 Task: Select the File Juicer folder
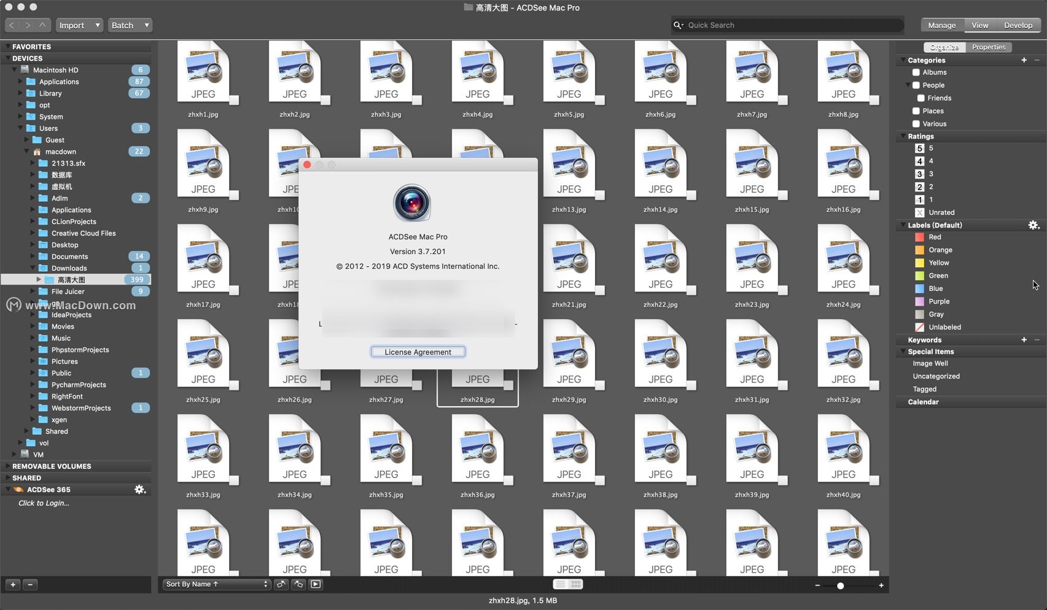pos(68,291)
